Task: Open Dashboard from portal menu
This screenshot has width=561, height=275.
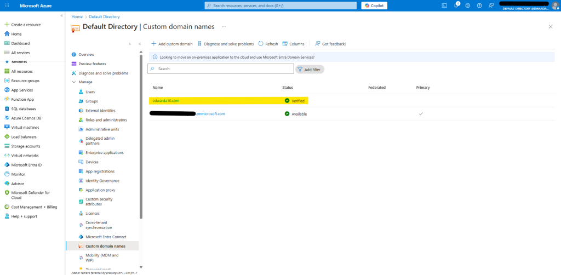Action: pyautogui.click(x=17, y=43)
